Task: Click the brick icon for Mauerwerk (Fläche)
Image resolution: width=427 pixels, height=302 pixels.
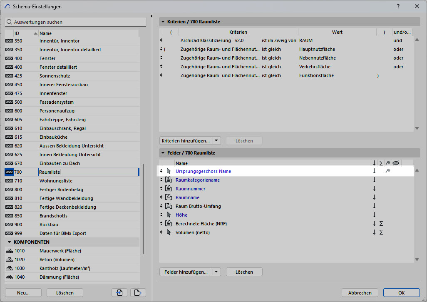Action: 9,251
